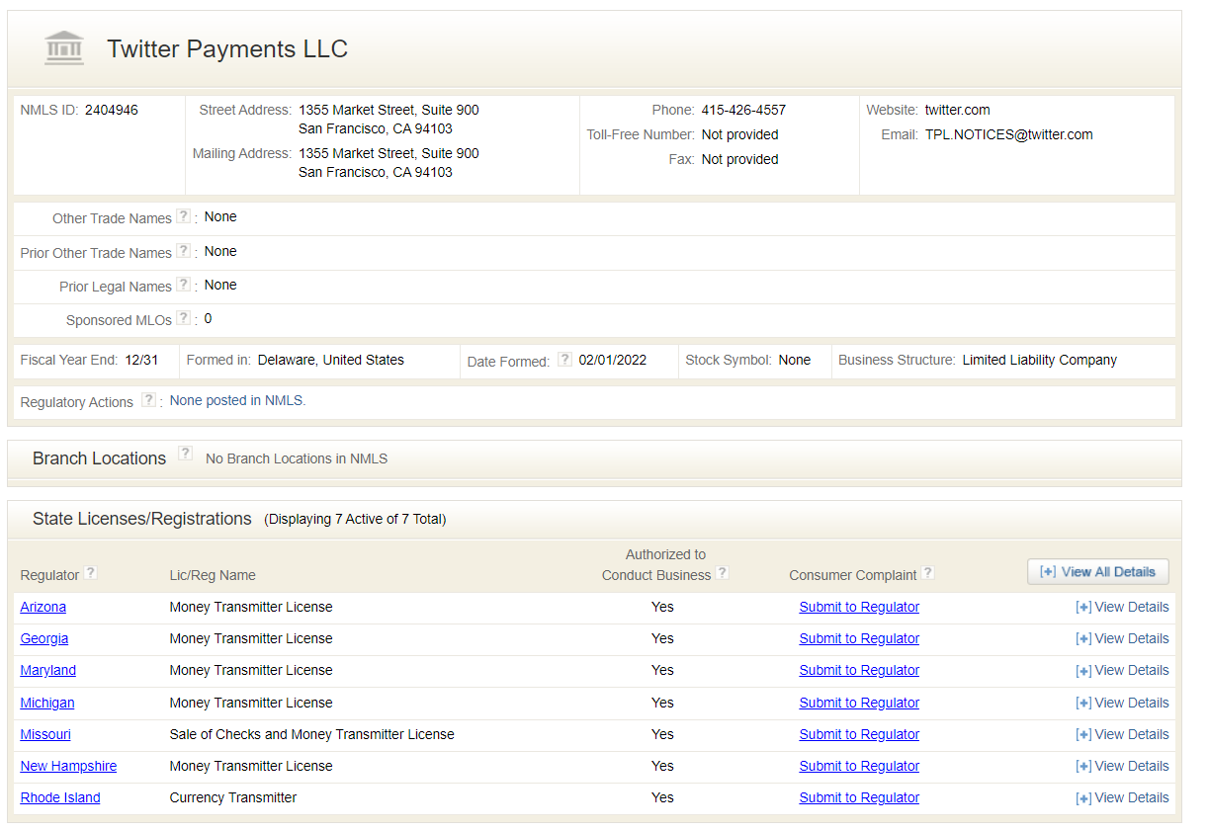Click the None posted in NMLS text
Viewport: 1208px width, 831px height.
tap(238, 400)
